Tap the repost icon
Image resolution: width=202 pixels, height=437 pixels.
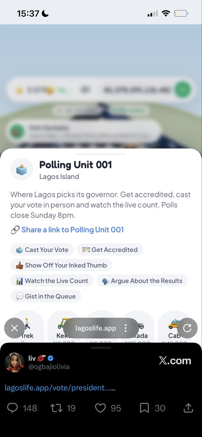[56, 408]
